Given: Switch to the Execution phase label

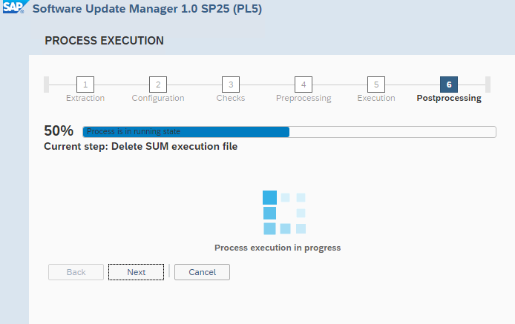Looking at the screenshot, I should click(376, 98).
